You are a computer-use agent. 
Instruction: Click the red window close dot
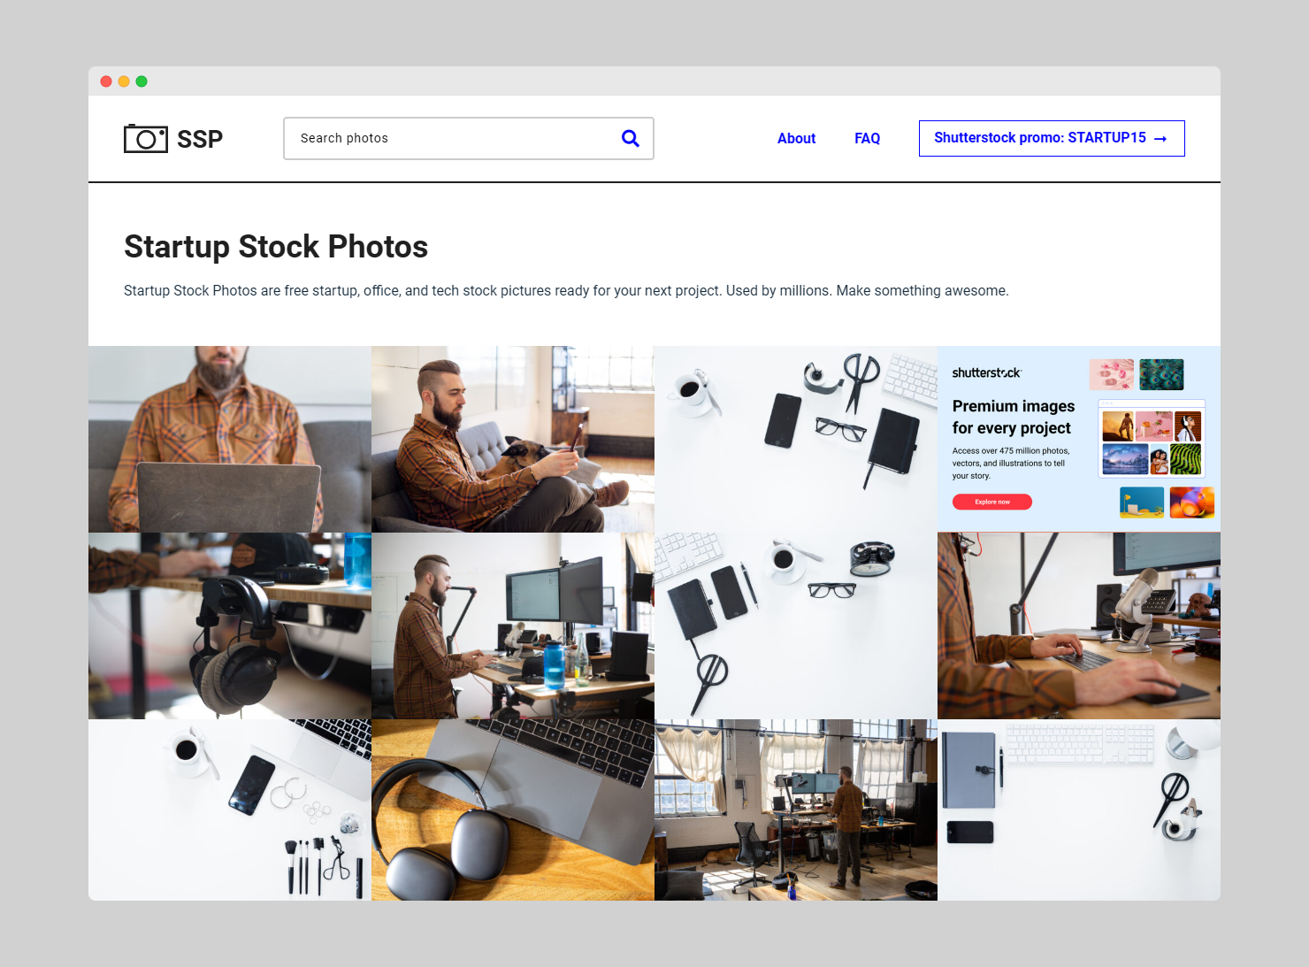tap(106, 81)
